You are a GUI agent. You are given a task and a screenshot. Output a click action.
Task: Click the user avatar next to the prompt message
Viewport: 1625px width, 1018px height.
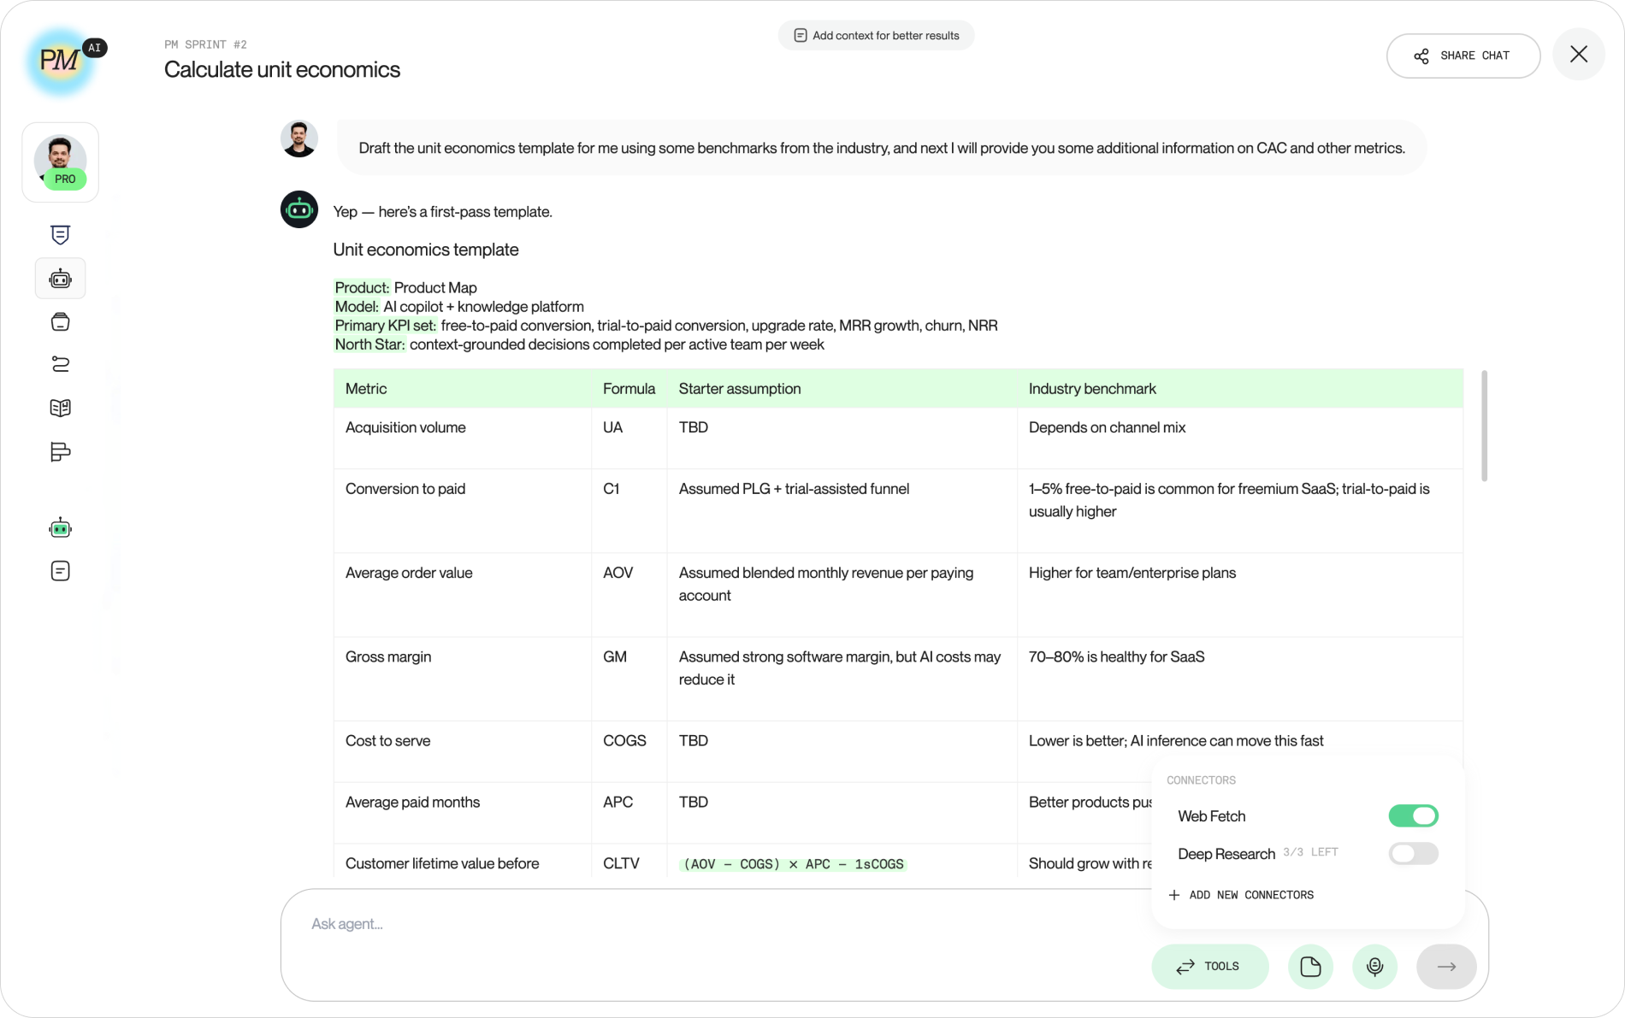coord(299,139)
